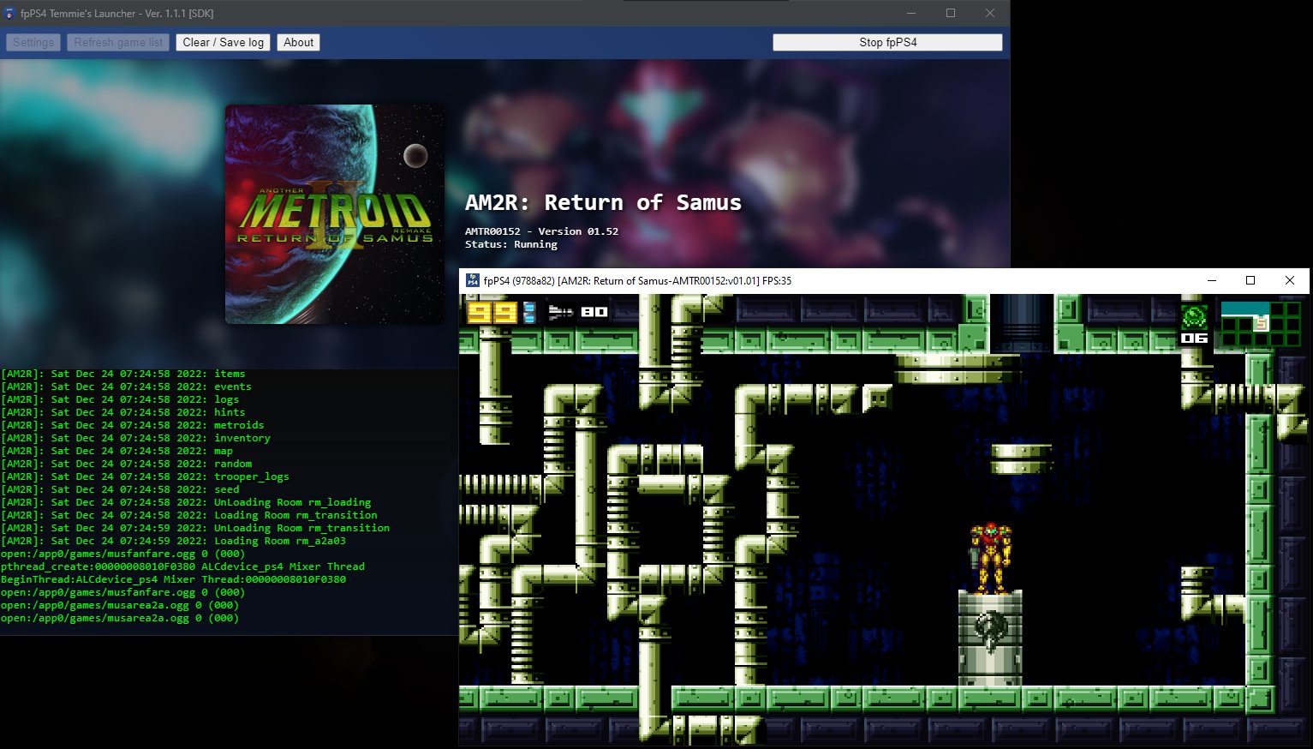Click log line ending in "events"

tap(126, 386)
